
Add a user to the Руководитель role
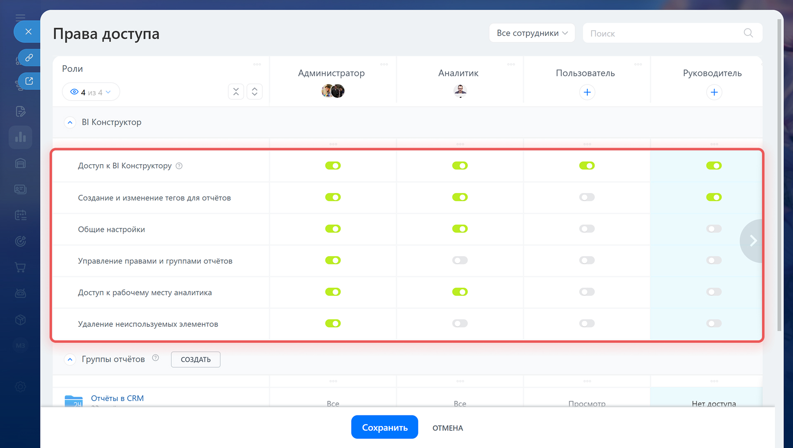(x=714, y=92)
